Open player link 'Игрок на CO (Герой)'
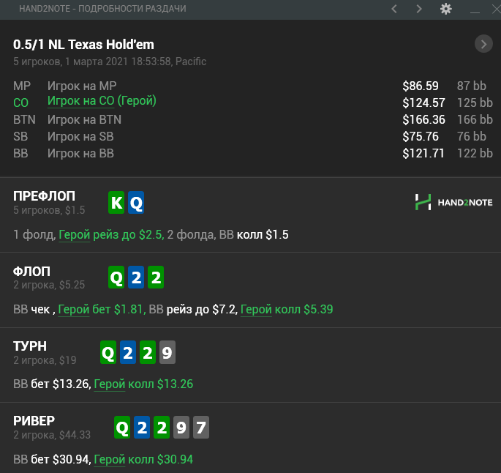 (x=102, y=101)
